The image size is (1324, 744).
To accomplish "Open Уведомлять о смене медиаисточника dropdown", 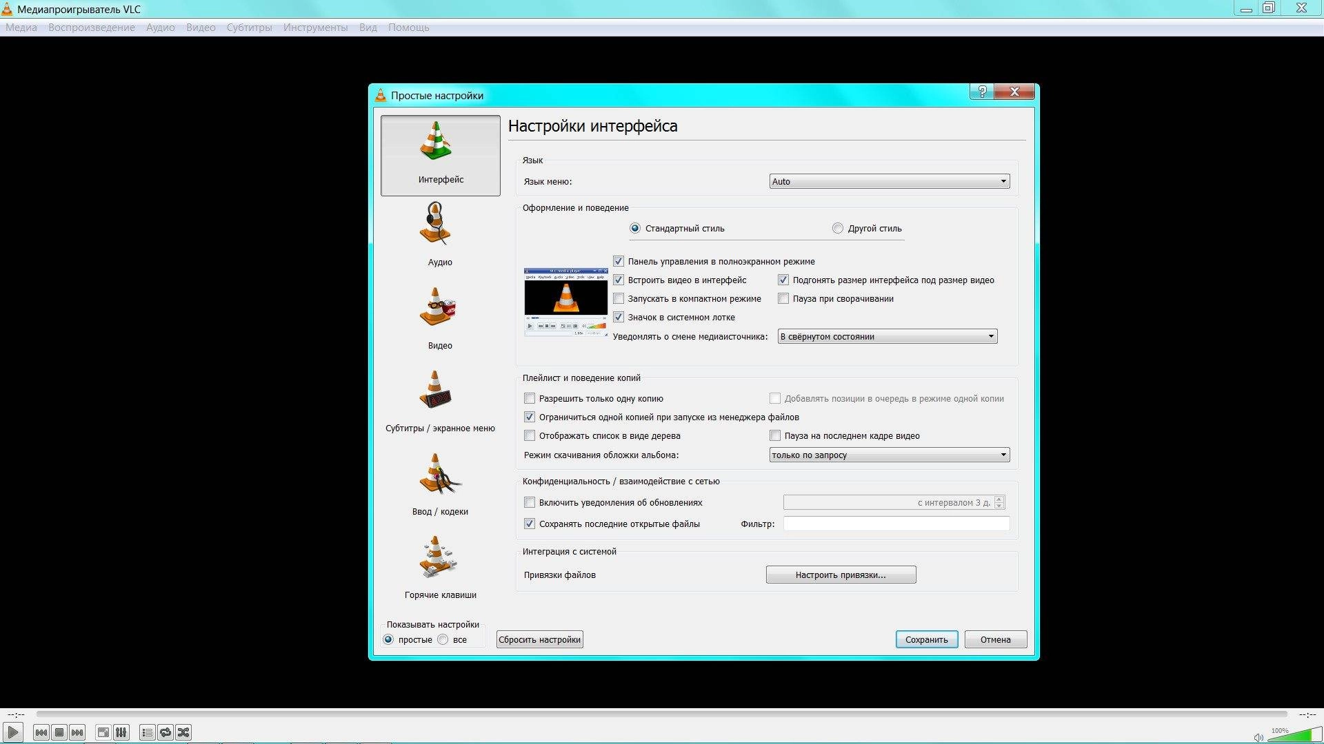I will tap(887, 336).
